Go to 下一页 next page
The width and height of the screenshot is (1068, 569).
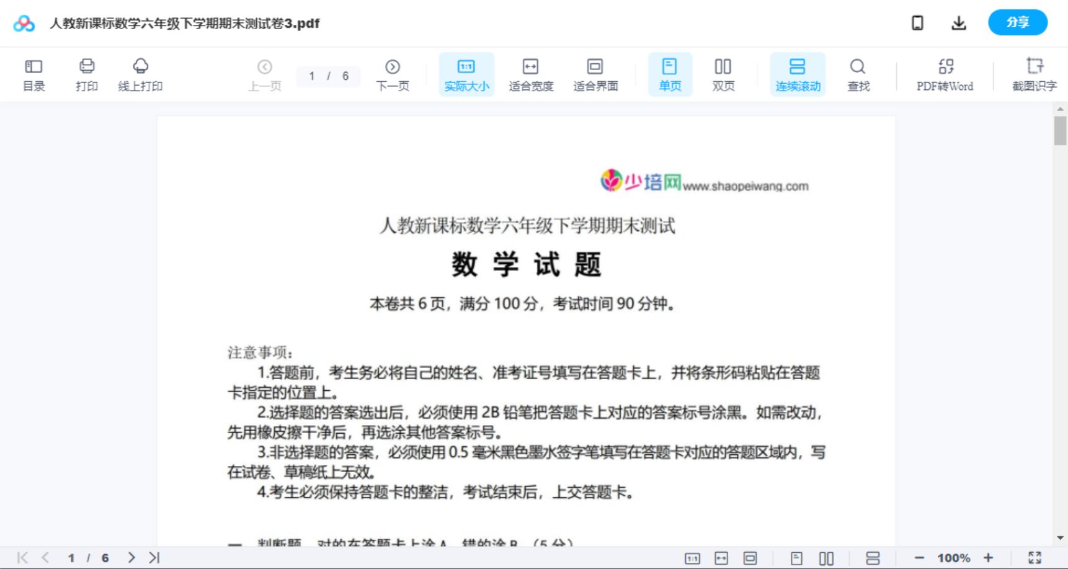point(393,74)
